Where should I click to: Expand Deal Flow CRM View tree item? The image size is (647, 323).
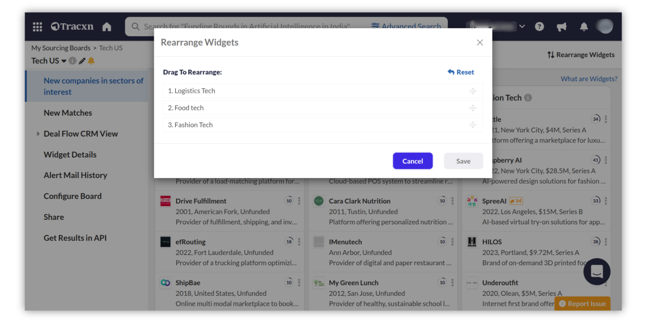coord(38,134)
